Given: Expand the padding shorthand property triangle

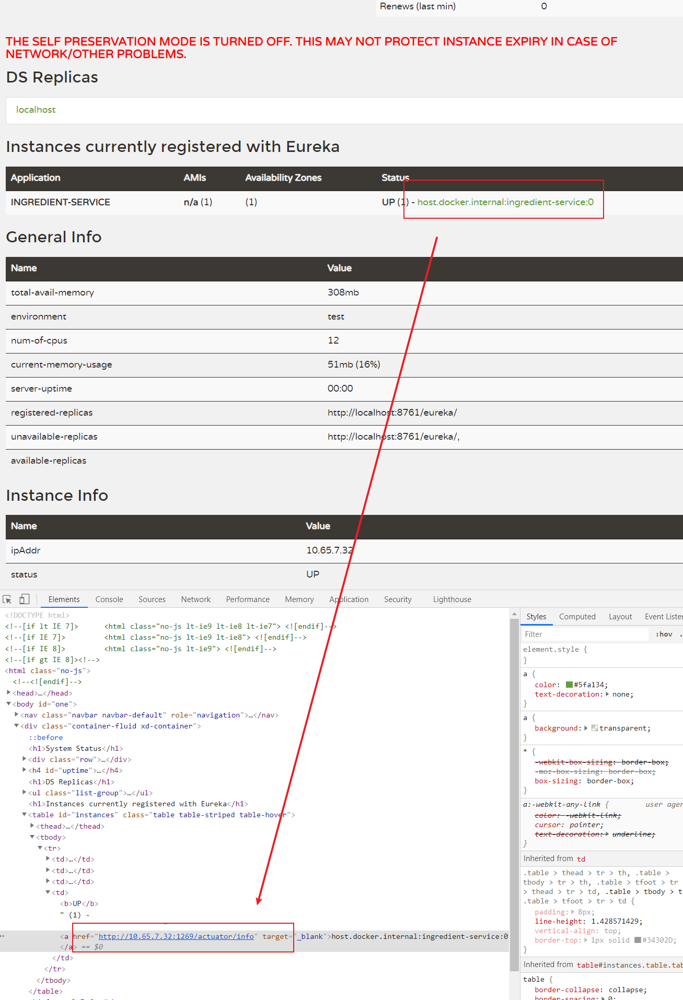Looking at the screenshot, I should tap(573, 912).
